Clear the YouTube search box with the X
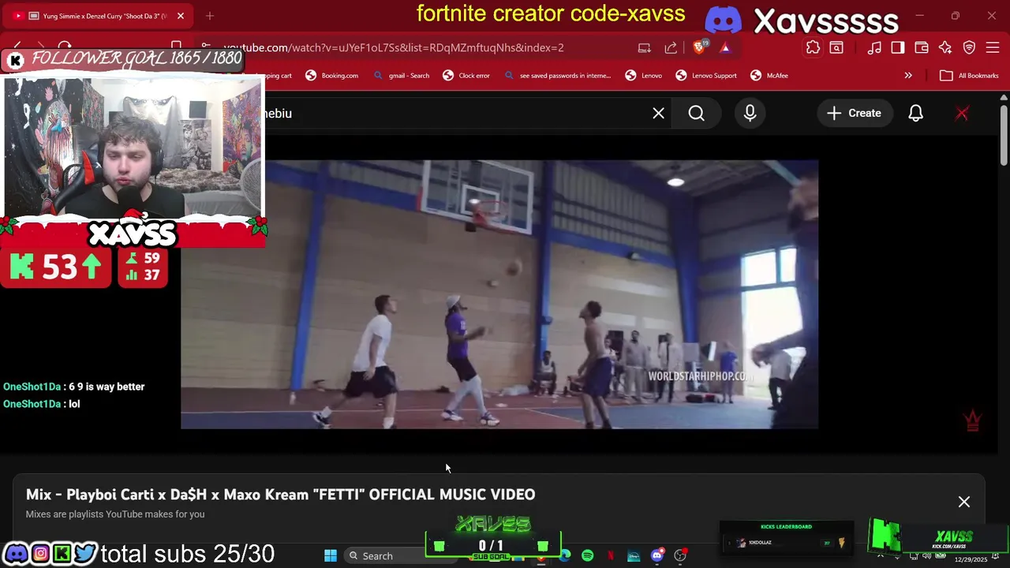1010x568 pixels. [658, 114]
